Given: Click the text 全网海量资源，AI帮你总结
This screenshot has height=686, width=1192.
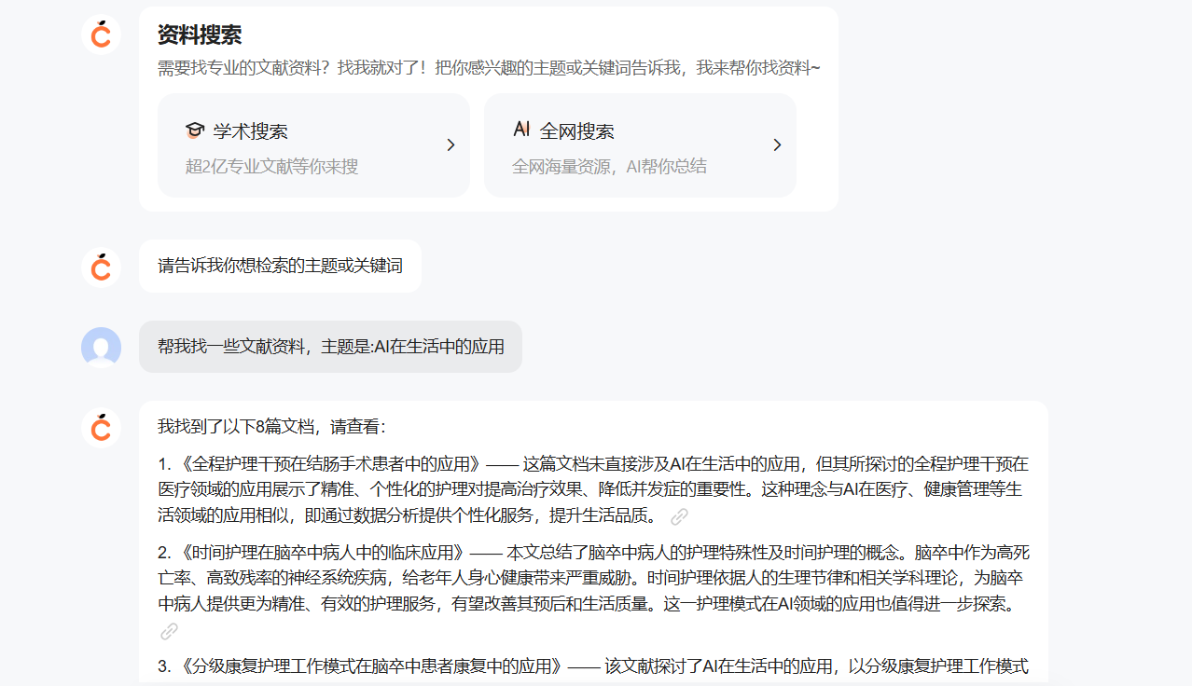Looking at the screenshot, I should (x=609, y=167).
